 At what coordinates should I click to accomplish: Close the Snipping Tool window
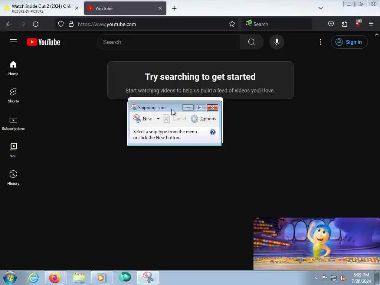click(x=212, y=107)
